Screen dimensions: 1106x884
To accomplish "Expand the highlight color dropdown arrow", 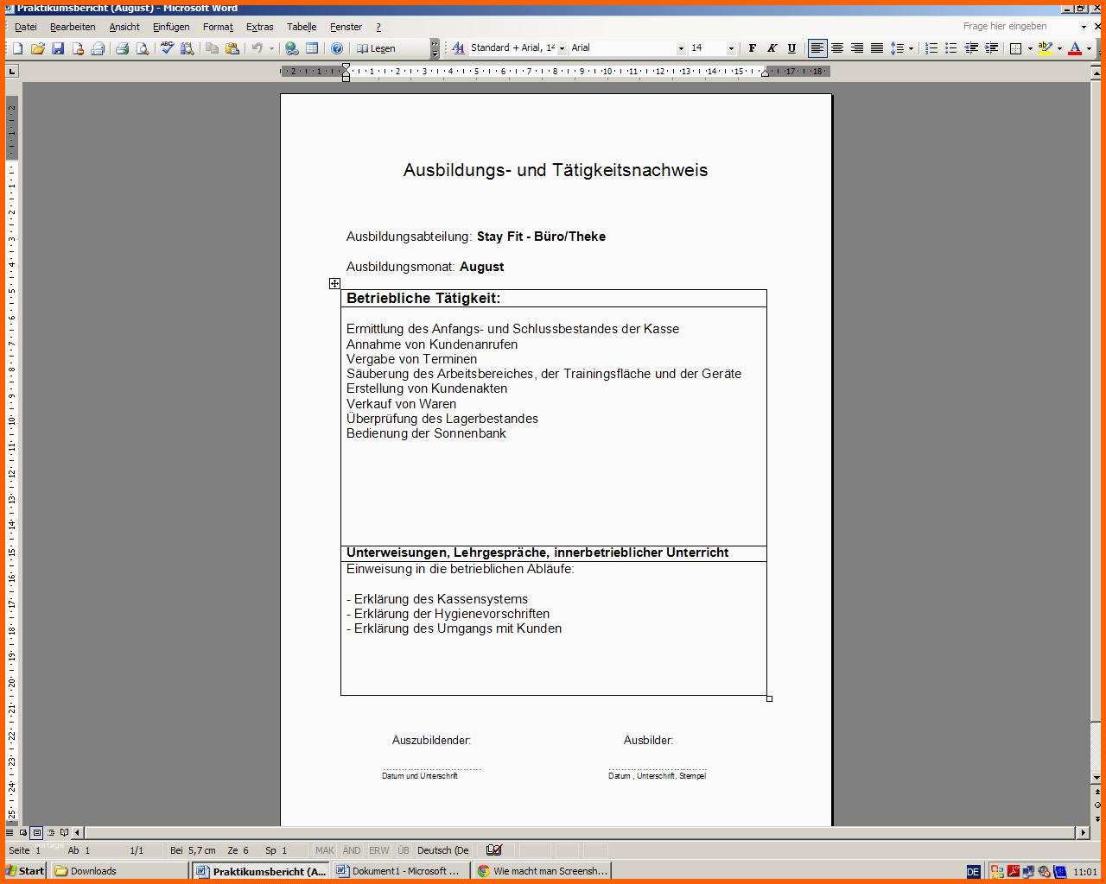I will tap(1059, 48).
